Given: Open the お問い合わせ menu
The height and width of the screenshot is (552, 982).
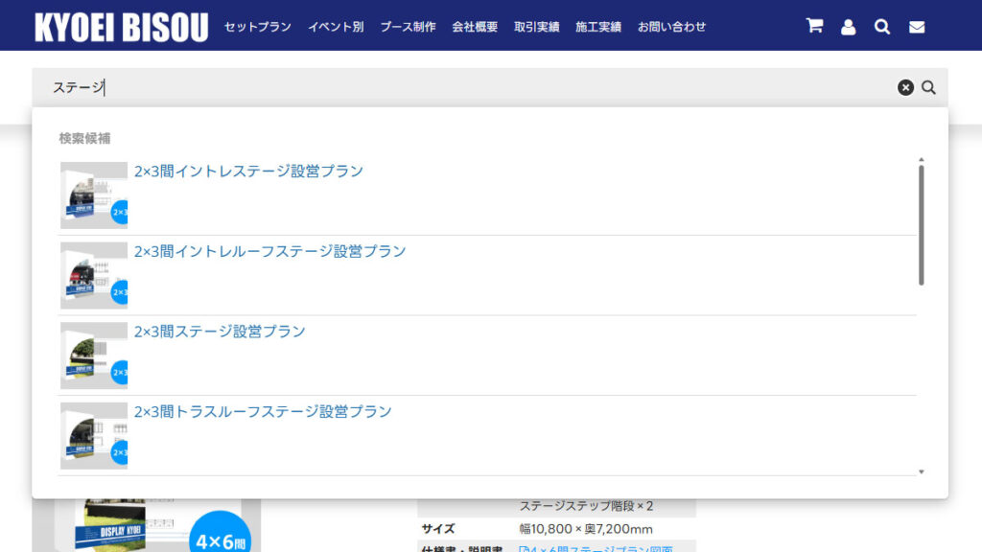Looking at the screenshot, I should coord(671,27).
